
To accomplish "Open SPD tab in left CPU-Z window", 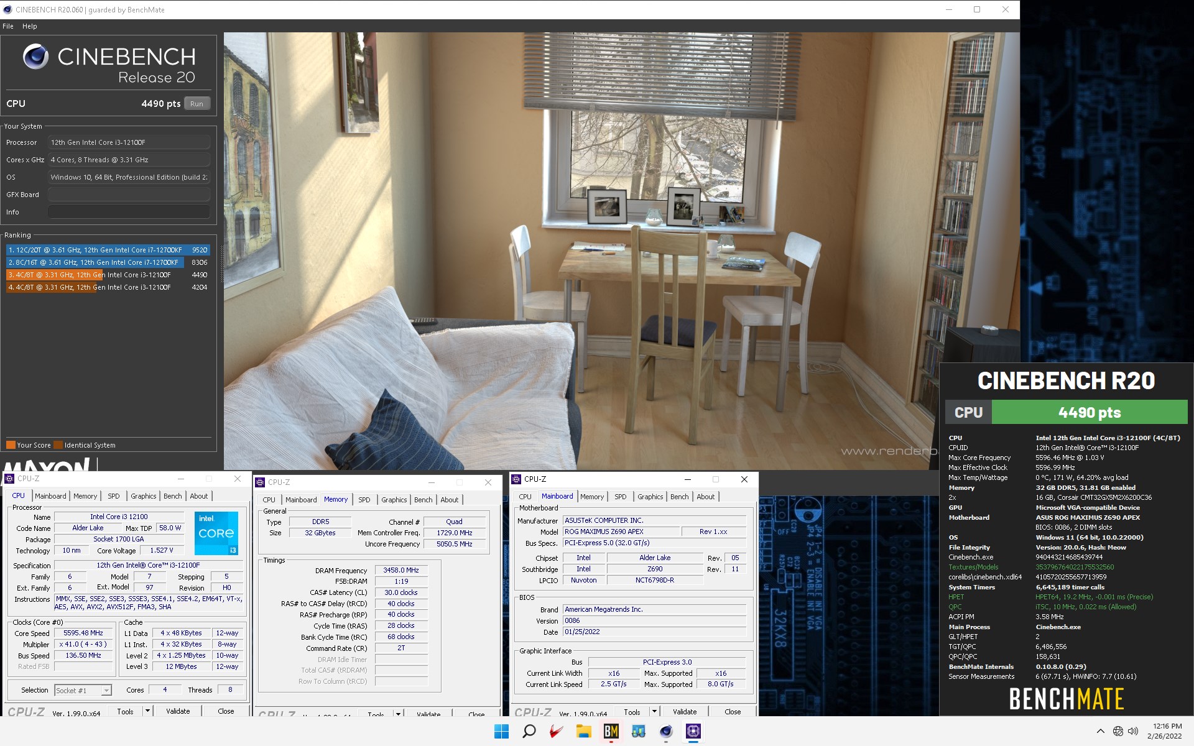I will tap(113, 496).
